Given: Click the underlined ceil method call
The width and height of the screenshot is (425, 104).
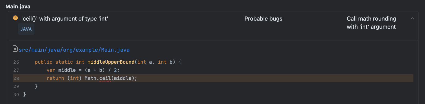Looking at the screenshot, I should click(x=105, y=78).
